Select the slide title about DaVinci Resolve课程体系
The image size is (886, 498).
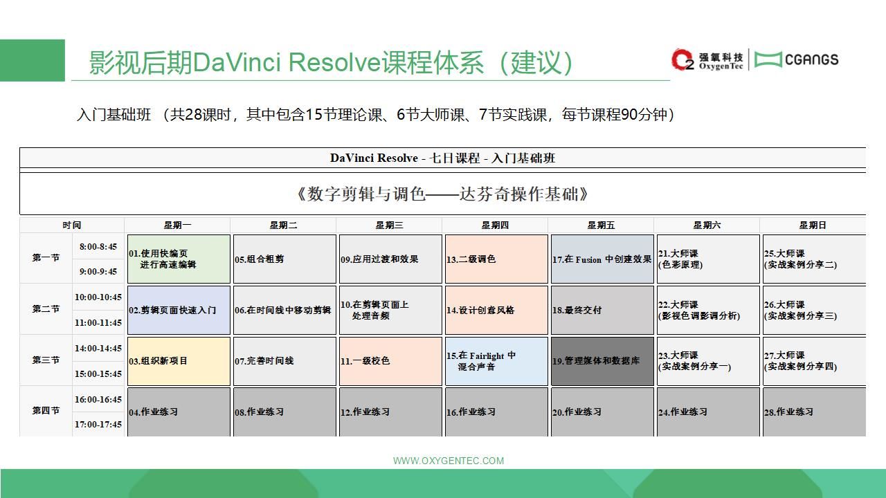click(331, 62)
